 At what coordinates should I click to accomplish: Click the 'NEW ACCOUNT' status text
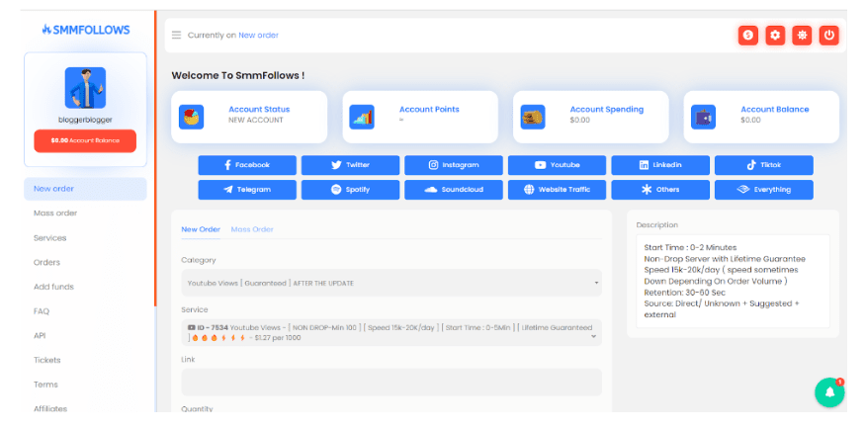tap(256, 120)
